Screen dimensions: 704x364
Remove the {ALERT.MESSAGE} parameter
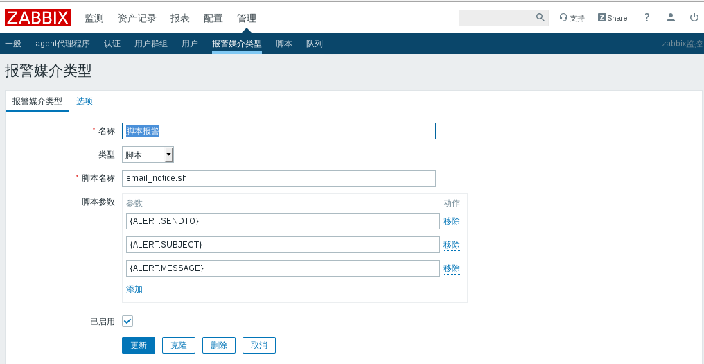[x=452, y=268]
